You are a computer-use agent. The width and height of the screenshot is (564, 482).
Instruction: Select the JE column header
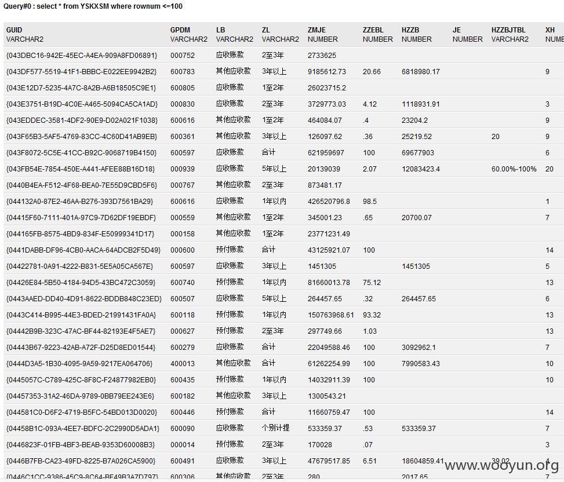(x=457, y=30)
